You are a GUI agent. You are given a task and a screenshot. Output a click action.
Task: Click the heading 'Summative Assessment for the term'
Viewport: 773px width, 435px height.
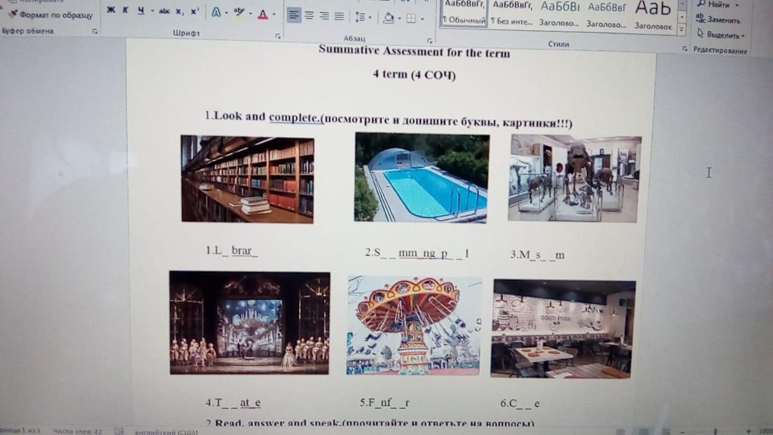[x=414, y=53]
